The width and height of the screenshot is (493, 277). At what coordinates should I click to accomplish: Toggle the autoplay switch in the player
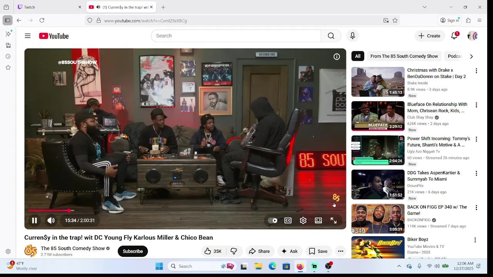[273, 220]
